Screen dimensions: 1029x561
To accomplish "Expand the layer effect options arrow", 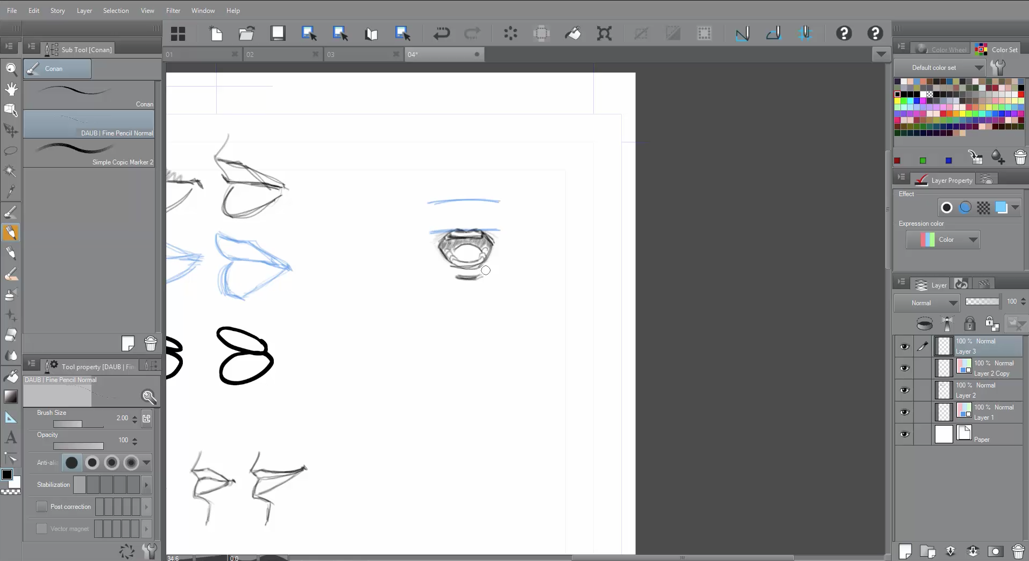I will pos(1015,207).
